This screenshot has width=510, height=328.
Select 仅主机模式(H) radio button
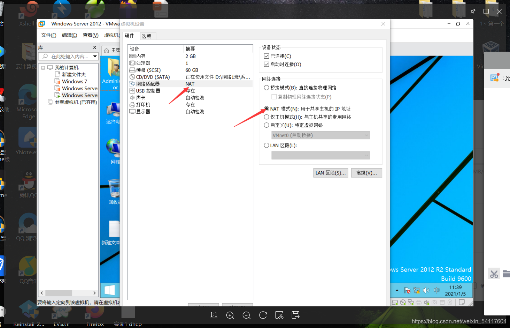click(x=266, y=117)
